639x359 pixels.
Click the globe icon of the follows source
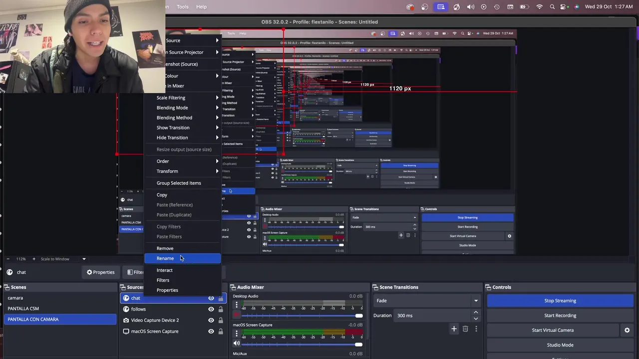126,309
